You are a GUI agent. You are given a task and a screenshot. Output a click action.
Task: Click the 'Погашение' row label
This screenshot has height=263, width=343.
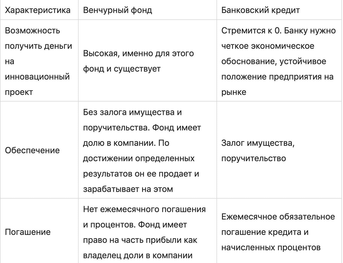click(28, 232)
